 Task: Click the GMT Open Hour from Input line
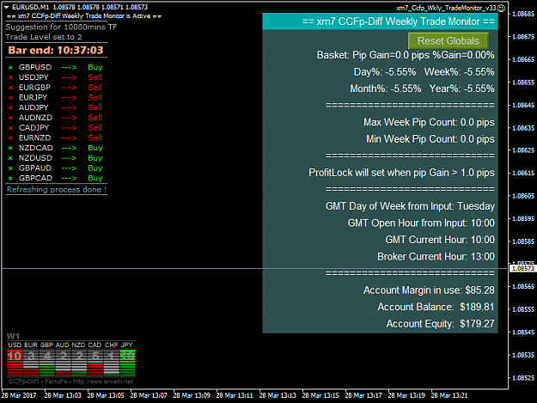point(421,223)
